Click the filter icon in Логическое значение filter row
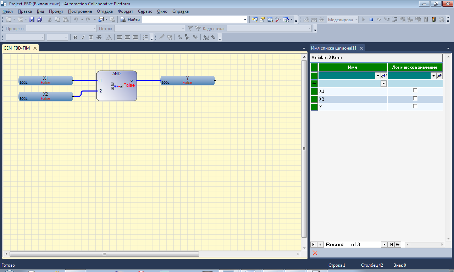 coord(440,75)
